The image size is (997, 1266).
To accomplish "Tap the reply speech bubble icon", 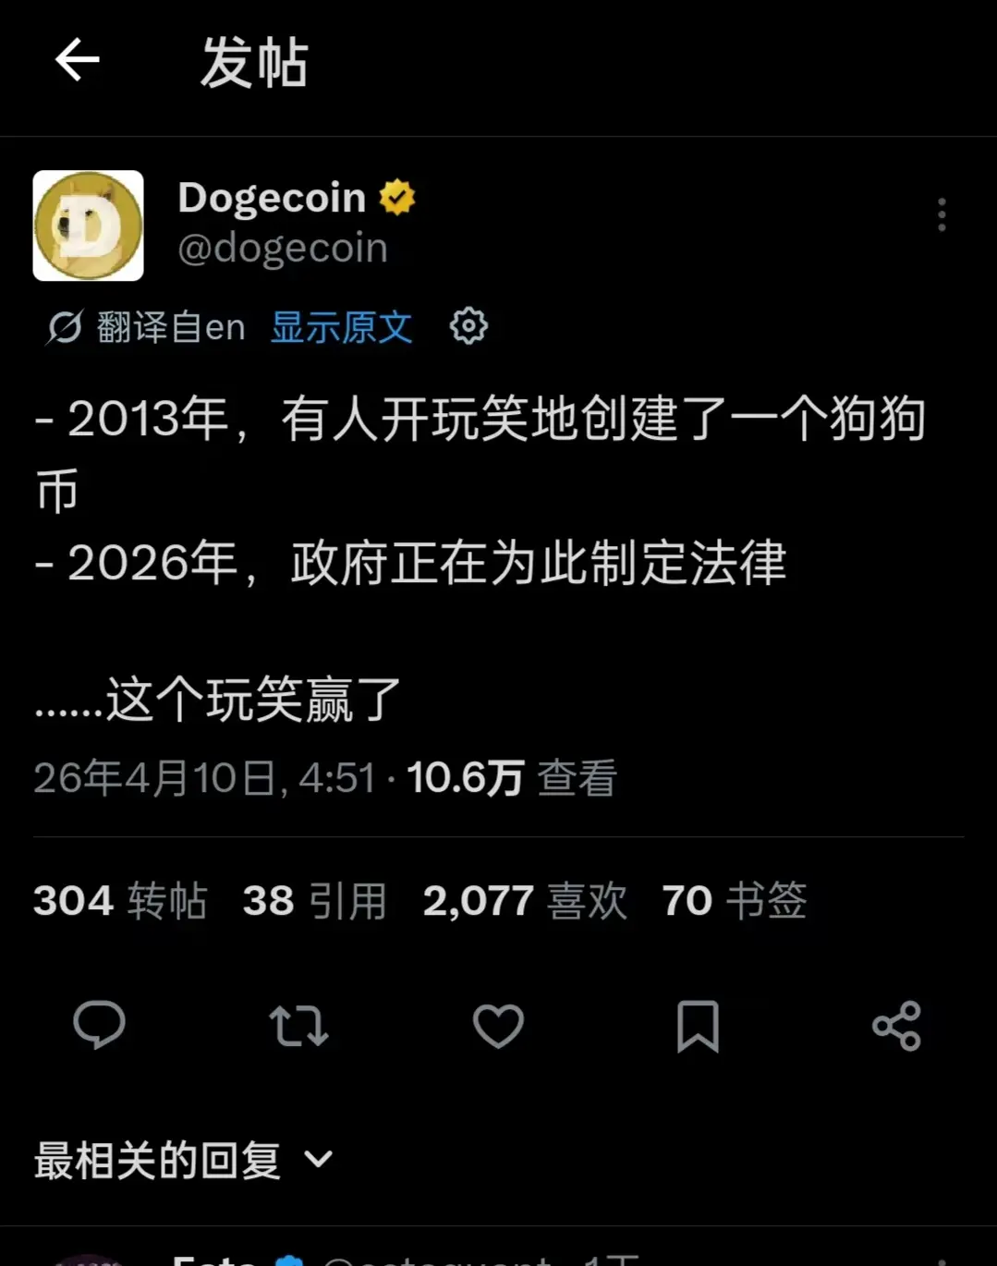I will (x=99, y=1025).
